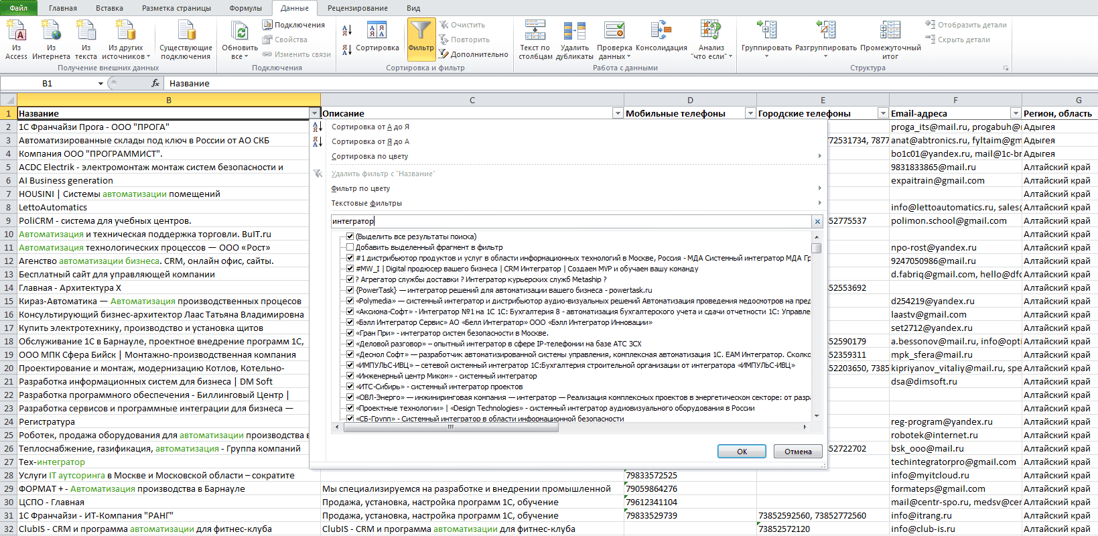Click Show Detail (Отобразить детали)

966,25
